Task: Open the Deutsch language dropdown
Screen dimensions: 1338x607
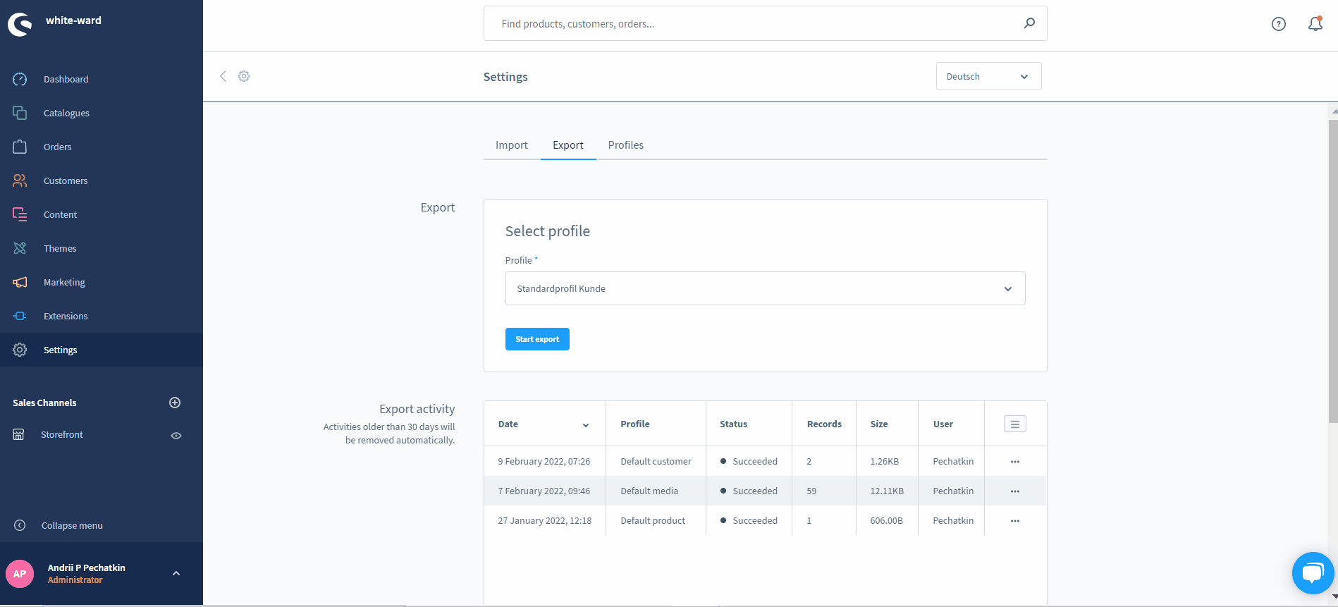Action: pos(988,76)
